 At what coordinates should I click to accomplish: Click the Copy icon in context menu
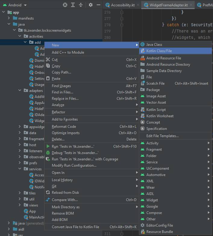click(48, 66)
